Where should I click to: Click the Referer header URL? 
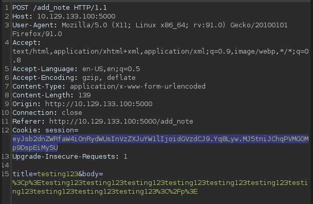tap(121, 122)
